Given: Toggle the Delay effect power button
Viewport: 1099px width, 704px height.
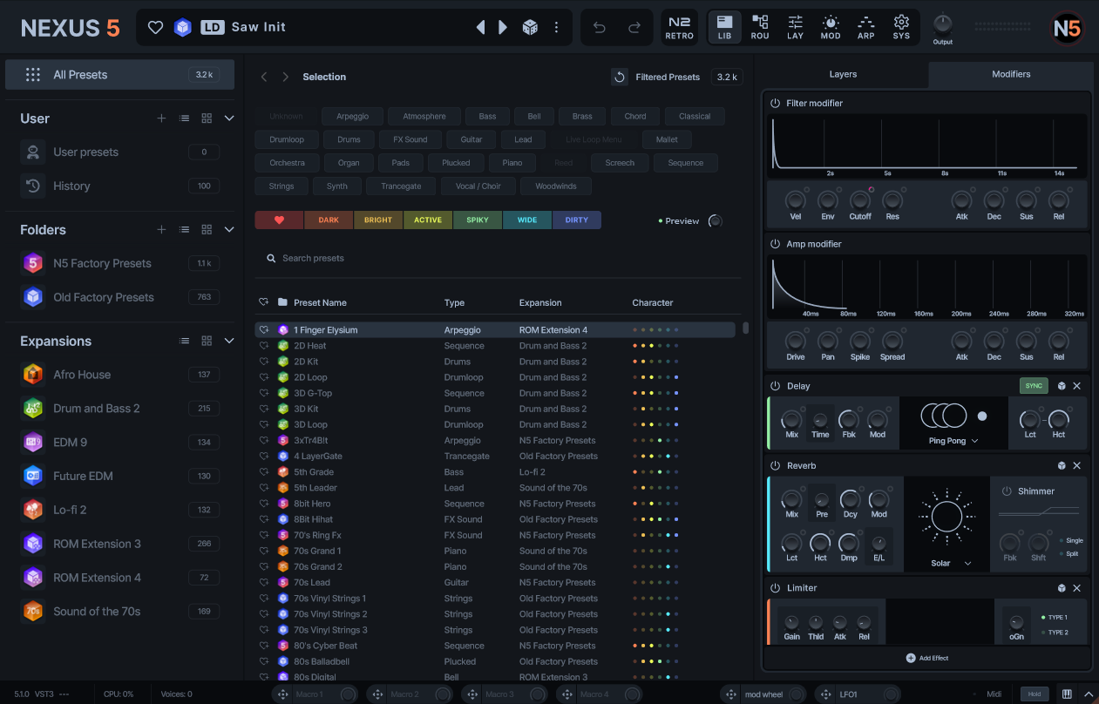Looking at the screenshot, I should pyautogui.click(x=775, y=386).
